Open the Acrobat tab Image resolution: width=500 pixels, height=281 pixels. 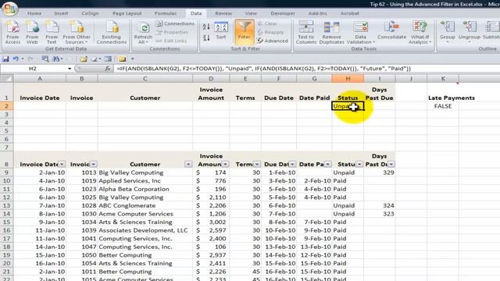coord(349,13)
